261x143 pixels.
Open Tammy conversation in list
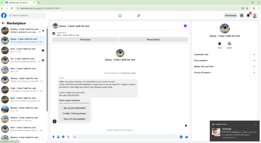pyautogui.click(x=23, y=80)
